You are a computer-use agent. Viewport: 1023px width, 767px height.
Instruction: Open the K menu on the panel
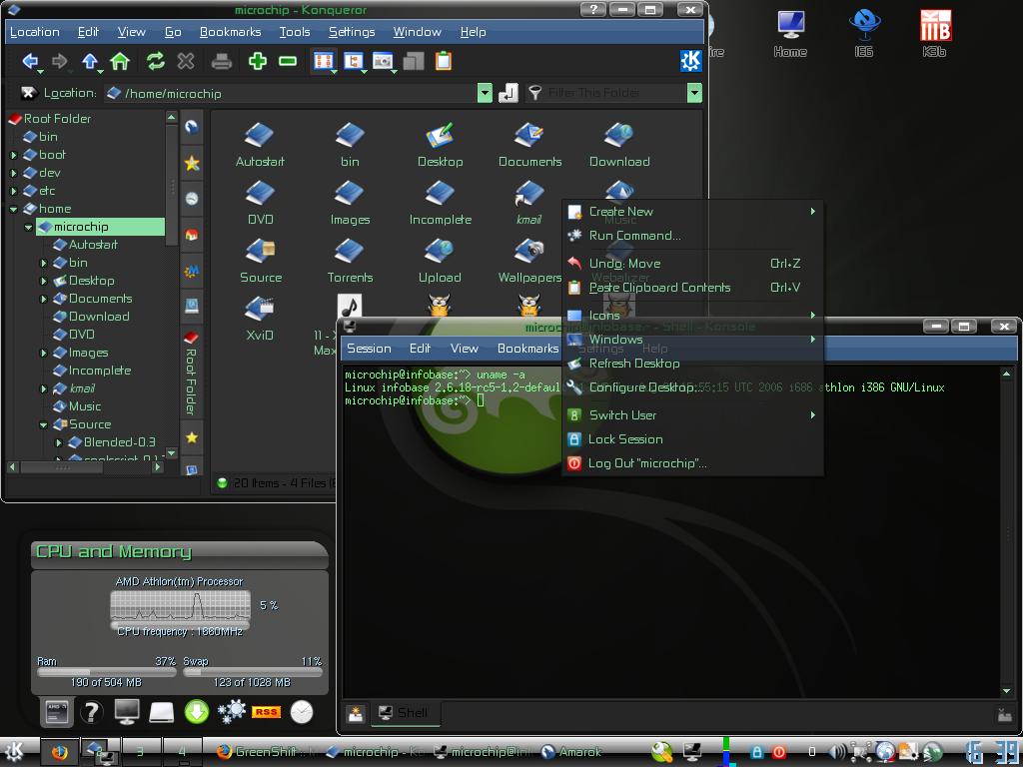[x=14, y=751]
